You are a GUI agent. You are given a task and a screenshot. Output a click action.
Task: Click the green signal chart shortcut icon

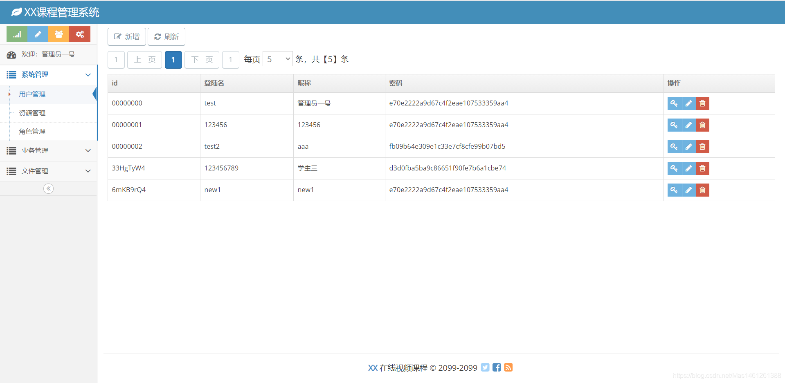pos(17,34)
